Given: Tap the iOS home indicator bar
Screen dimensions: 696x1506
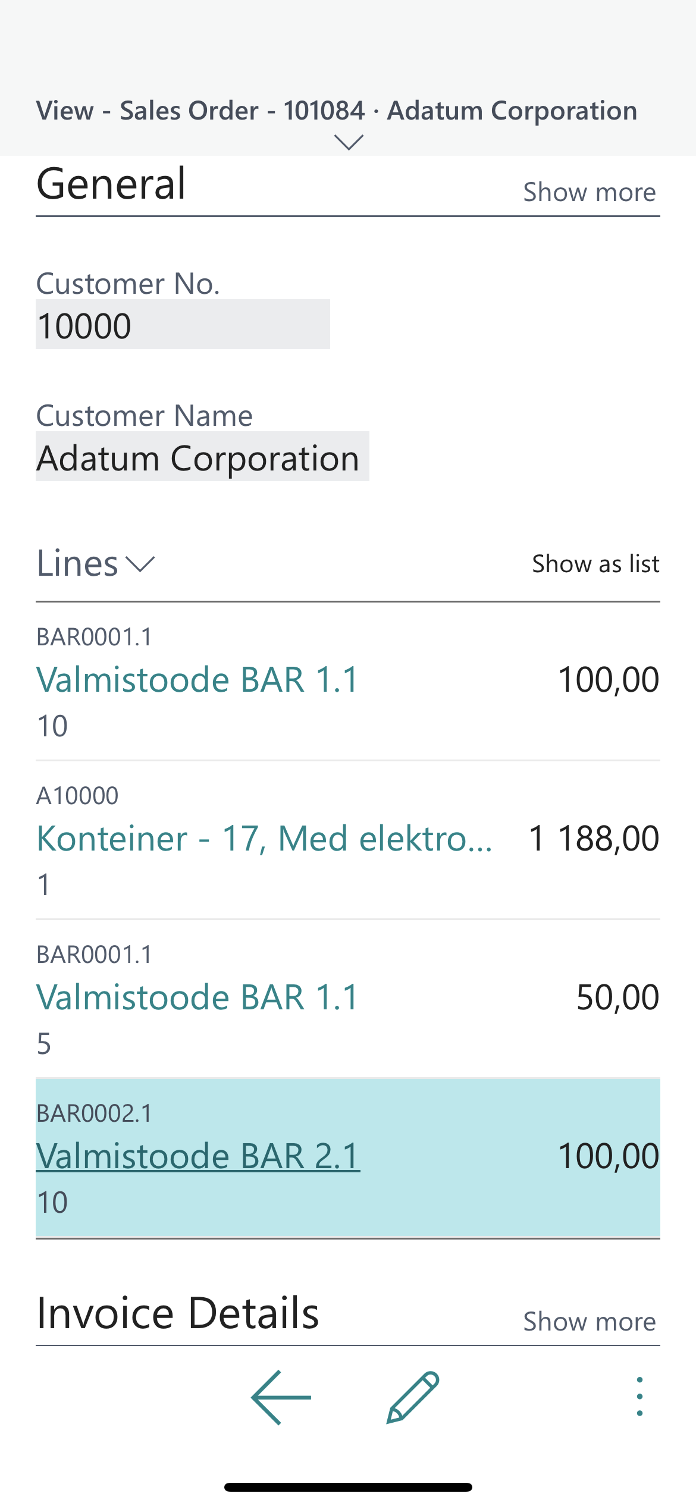Looking at the screenshot, I should click(x=348, y=1487).
